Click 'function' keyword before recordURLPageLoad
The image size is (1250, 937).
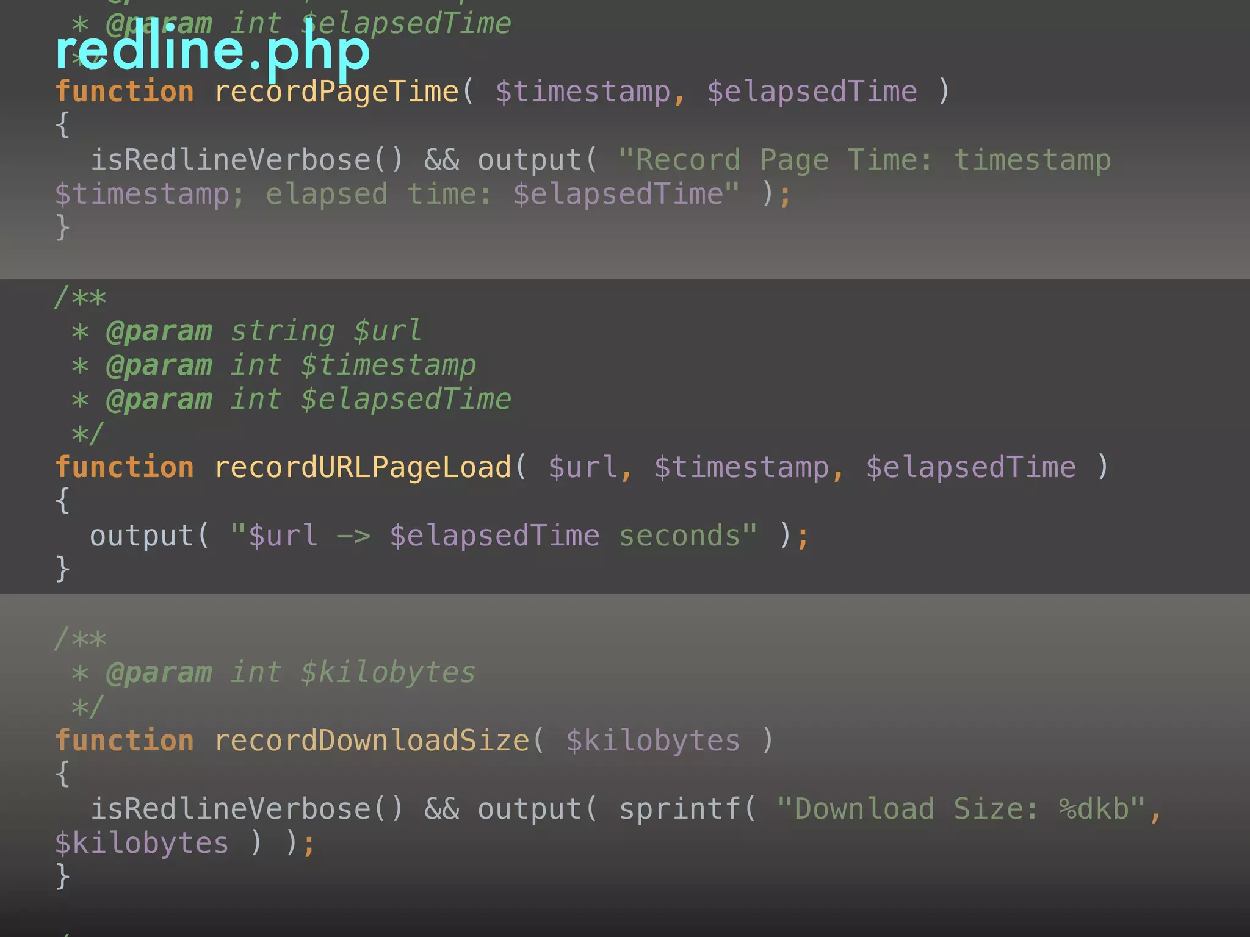[x=125, y=468]
